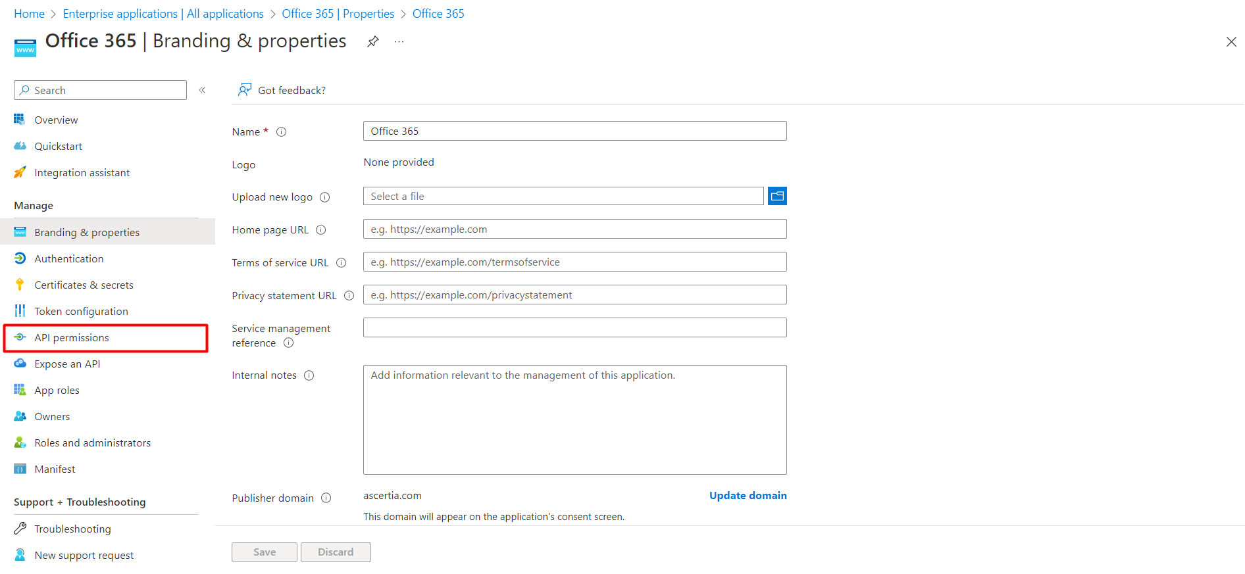Screen dimensions: 1245x574
Task: Click the Troubleshooting wrench icon
Action: [20, 529]
